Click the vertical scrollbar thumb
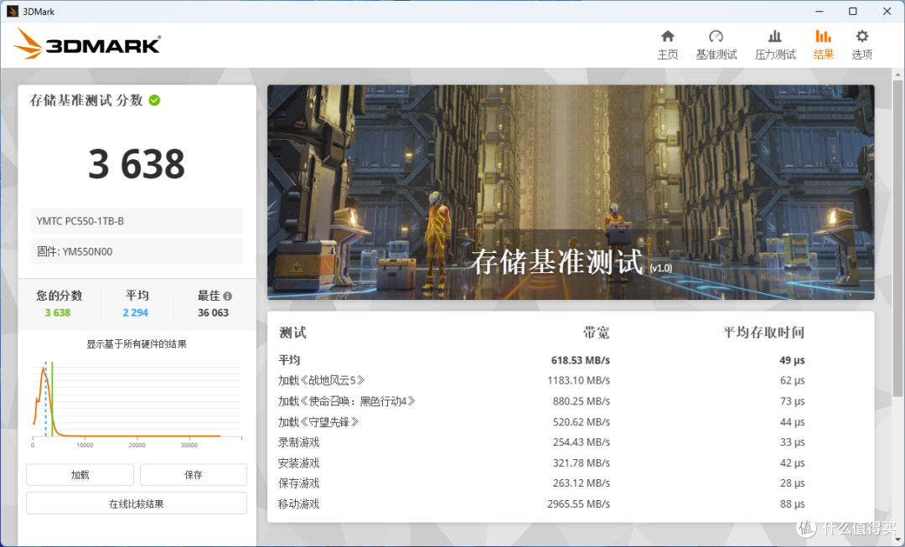 pos(897,238)
